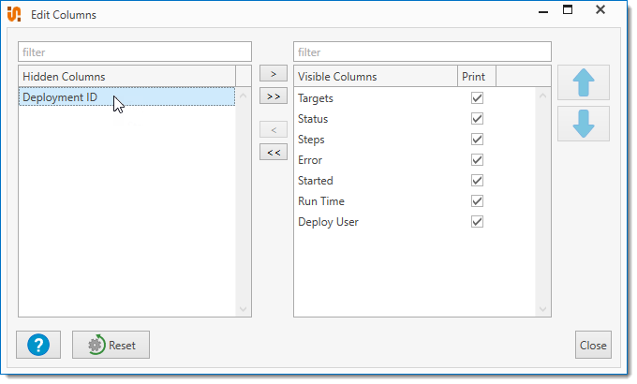Select Run Time in Visible Columns

pos(321,201)
